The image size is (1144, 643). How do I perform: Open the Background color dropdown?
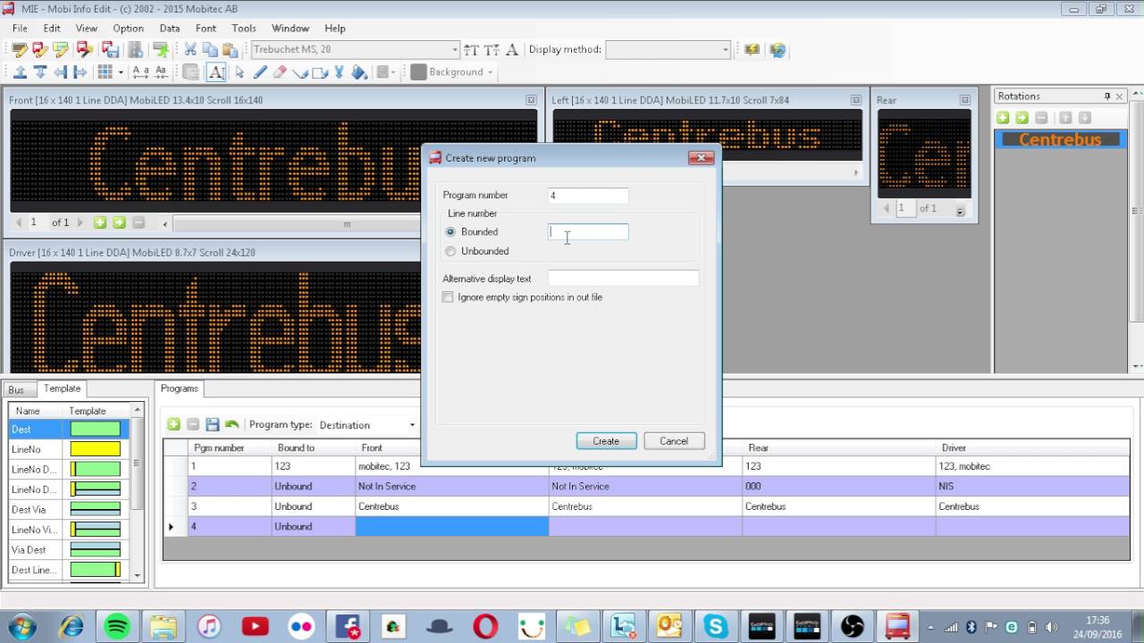coord(490,72)
